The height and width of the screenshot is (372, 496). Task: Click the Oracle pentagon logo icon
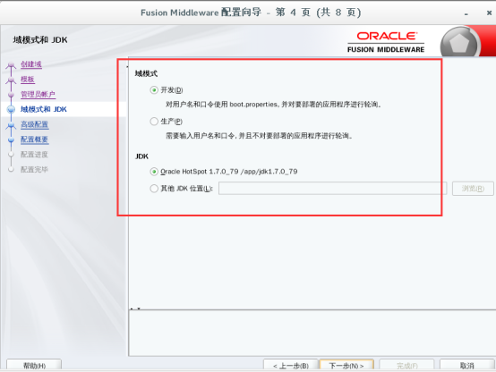tap(459, 44)
